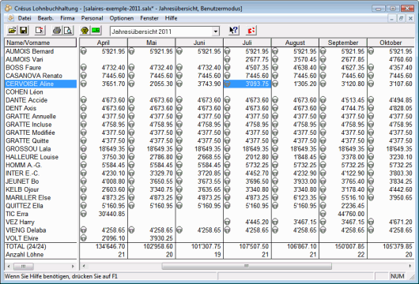The width and height of the screenshot is (419, 284).
Task: Print using the printer toolbar icon
Action: coord(57,31)
